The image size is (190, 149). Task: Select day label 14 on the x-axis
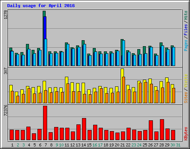[x=83, y=145]
